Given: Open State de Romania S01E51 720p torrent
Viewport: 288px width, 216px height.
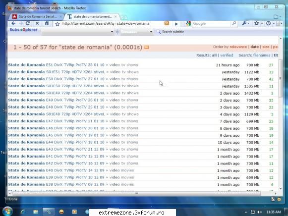Looking at the screenshot, I should point(57,72).
